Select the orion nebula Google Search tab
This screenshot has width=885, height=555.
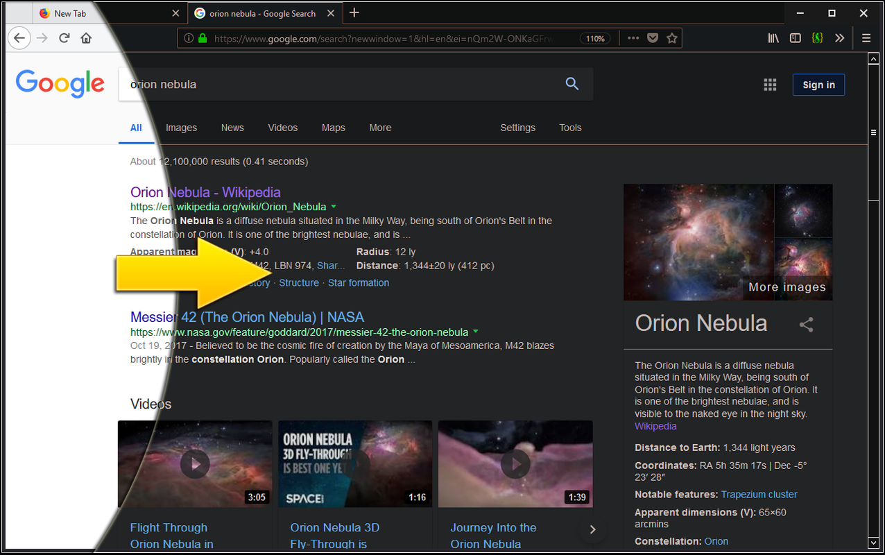[x=266, y=13]
